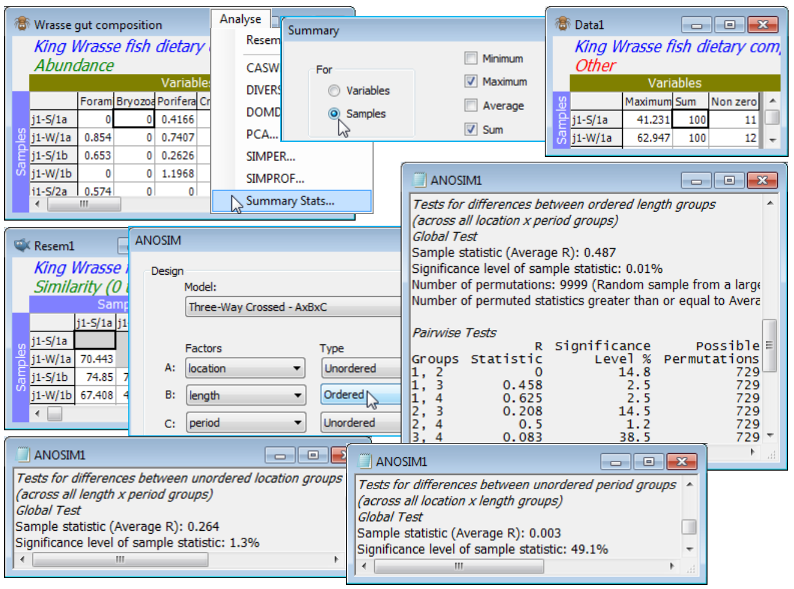Minimize the Data1 window
The width and height of the screenshot is (794, 589).
(697, 25)
